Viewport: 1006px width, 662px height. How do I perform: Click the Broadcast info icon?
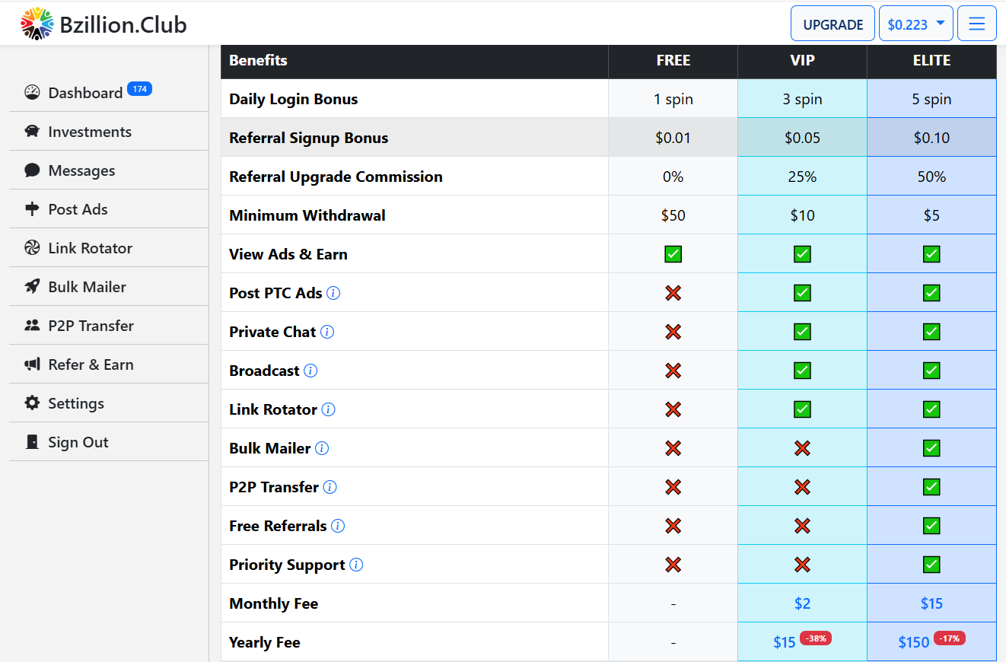(x=310, y=371)
